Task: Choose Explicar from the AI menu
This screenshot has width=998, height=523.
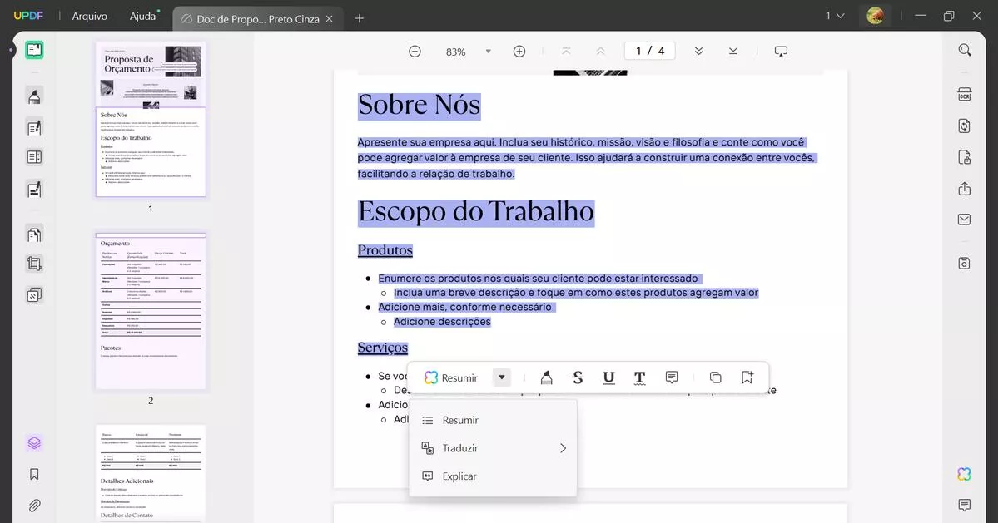Action: (x=459, y=476)
